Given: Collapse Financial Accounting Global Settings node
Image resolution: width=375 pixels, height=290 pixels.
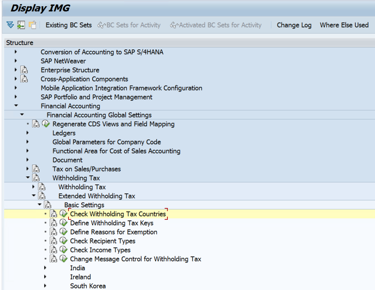Looking at the screenshot, I should (22, 115).
